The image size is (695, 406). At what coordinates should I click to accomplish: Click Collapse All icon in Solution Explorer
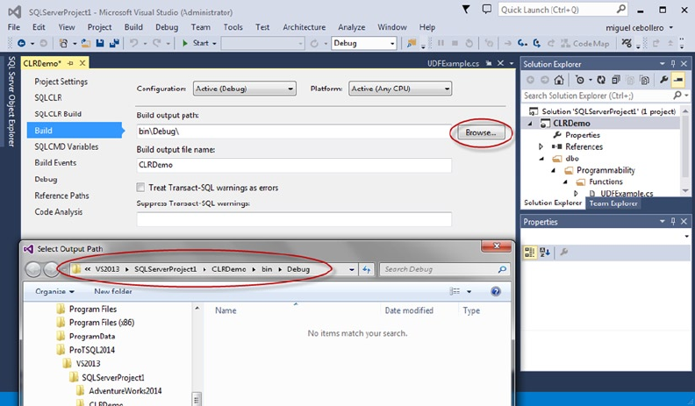[616, 80]
